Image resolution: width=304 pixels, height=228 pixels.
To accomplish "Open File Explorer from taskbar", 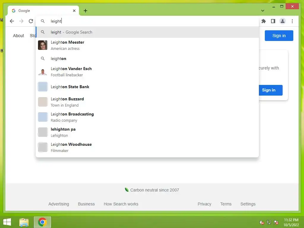I will tap(24, 222).
